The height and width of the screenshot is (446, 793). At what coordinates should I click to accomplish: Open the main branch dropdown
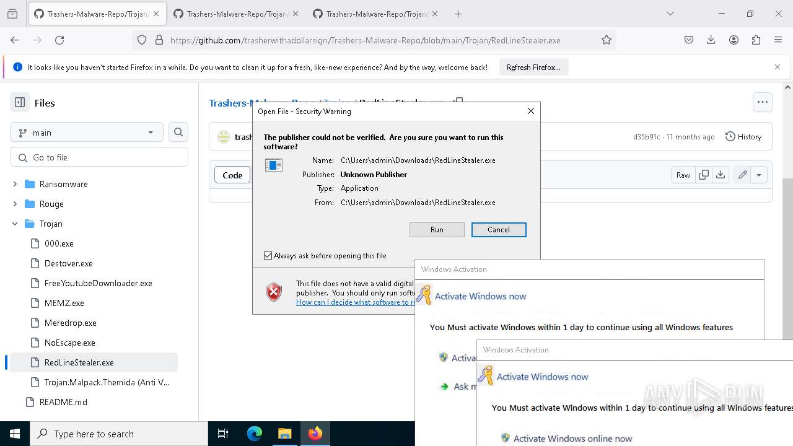coord(87,132)
